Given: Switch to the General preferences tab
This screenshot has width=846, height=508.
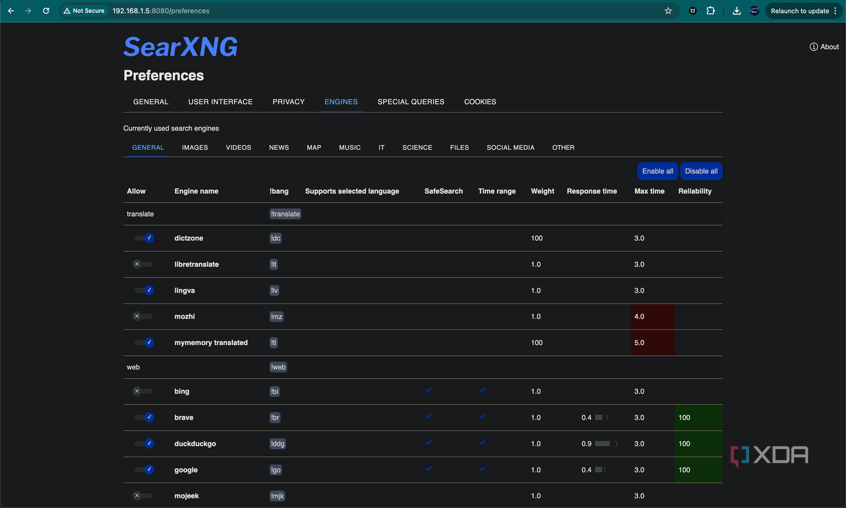Looking at the screenshot, I should point(151,102).
